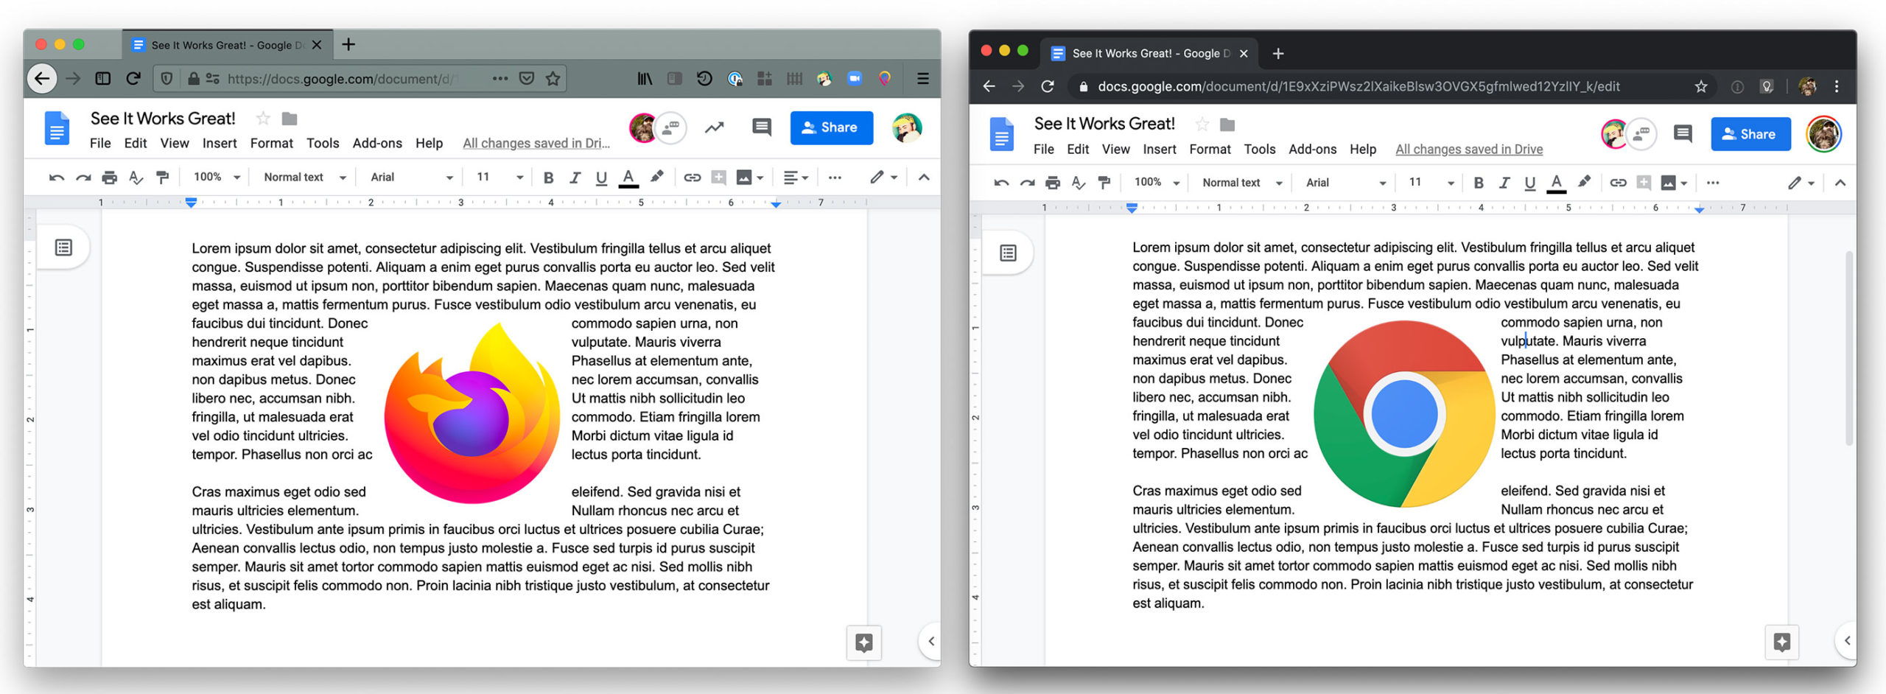1886x694 pixels.
Task: Hide menus chevron in Firefox window toolbar
Action: point(924,178)
